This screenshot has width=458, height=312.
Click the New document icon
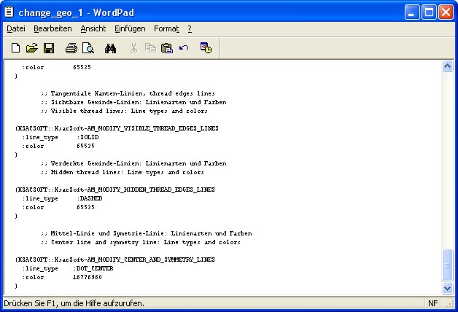15,48
